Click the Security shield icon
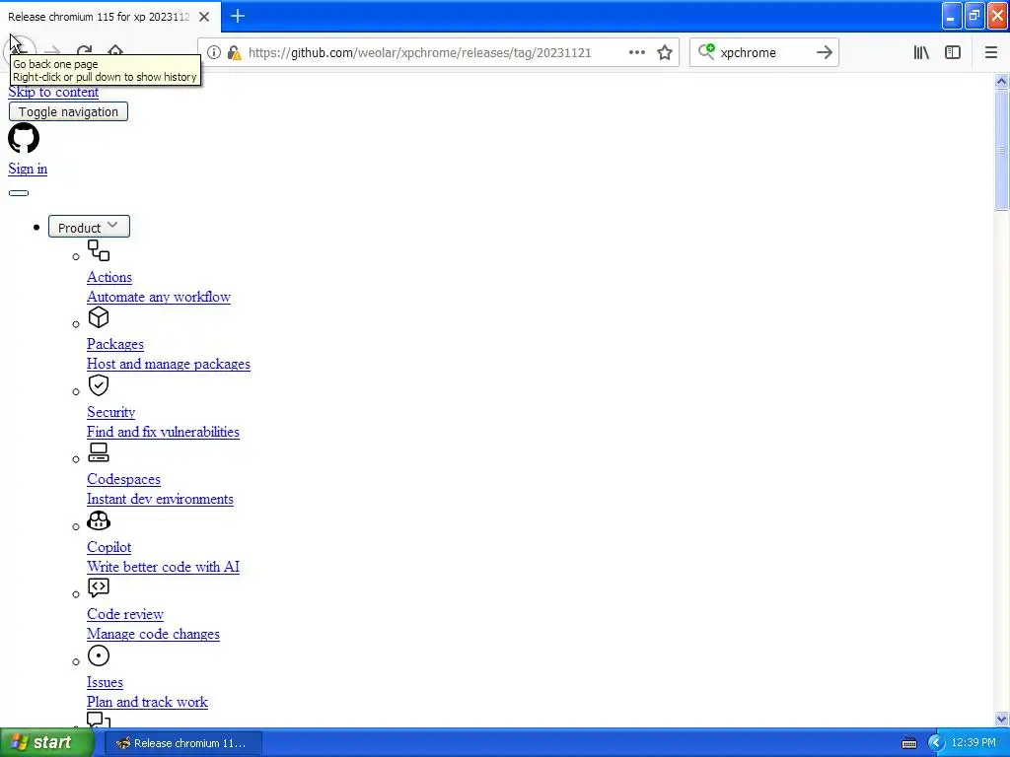The image size is (1010, 757). pyautogui.click(x=99, y=385)
